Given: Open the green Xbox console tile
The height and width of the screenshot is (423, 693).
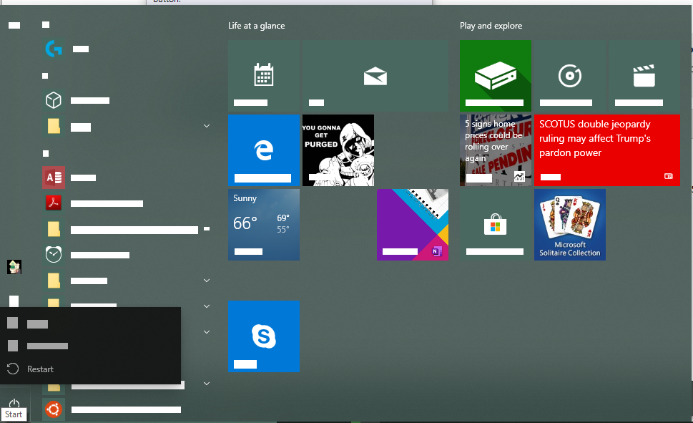Looking at the screenshot, I should (x=496, y=76).
